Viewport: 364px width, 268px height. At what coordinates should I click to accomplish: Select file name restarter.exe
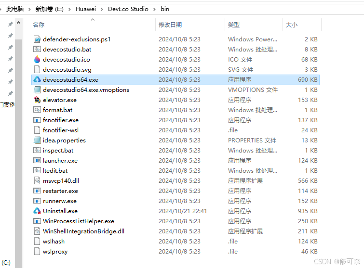click(60, 191)
